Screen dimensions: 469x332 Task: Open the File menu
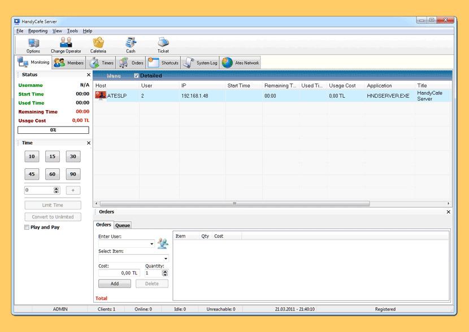click(x=20, y=31)
